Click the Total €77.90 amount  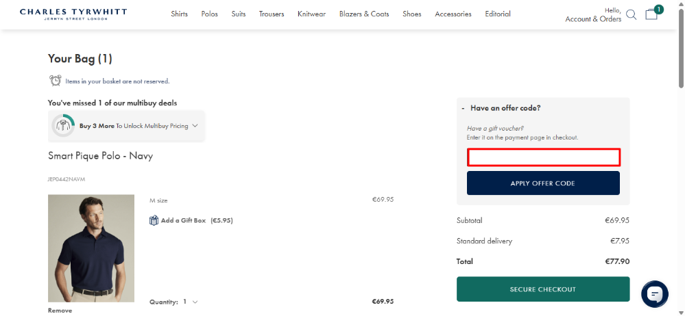(617, 261)
